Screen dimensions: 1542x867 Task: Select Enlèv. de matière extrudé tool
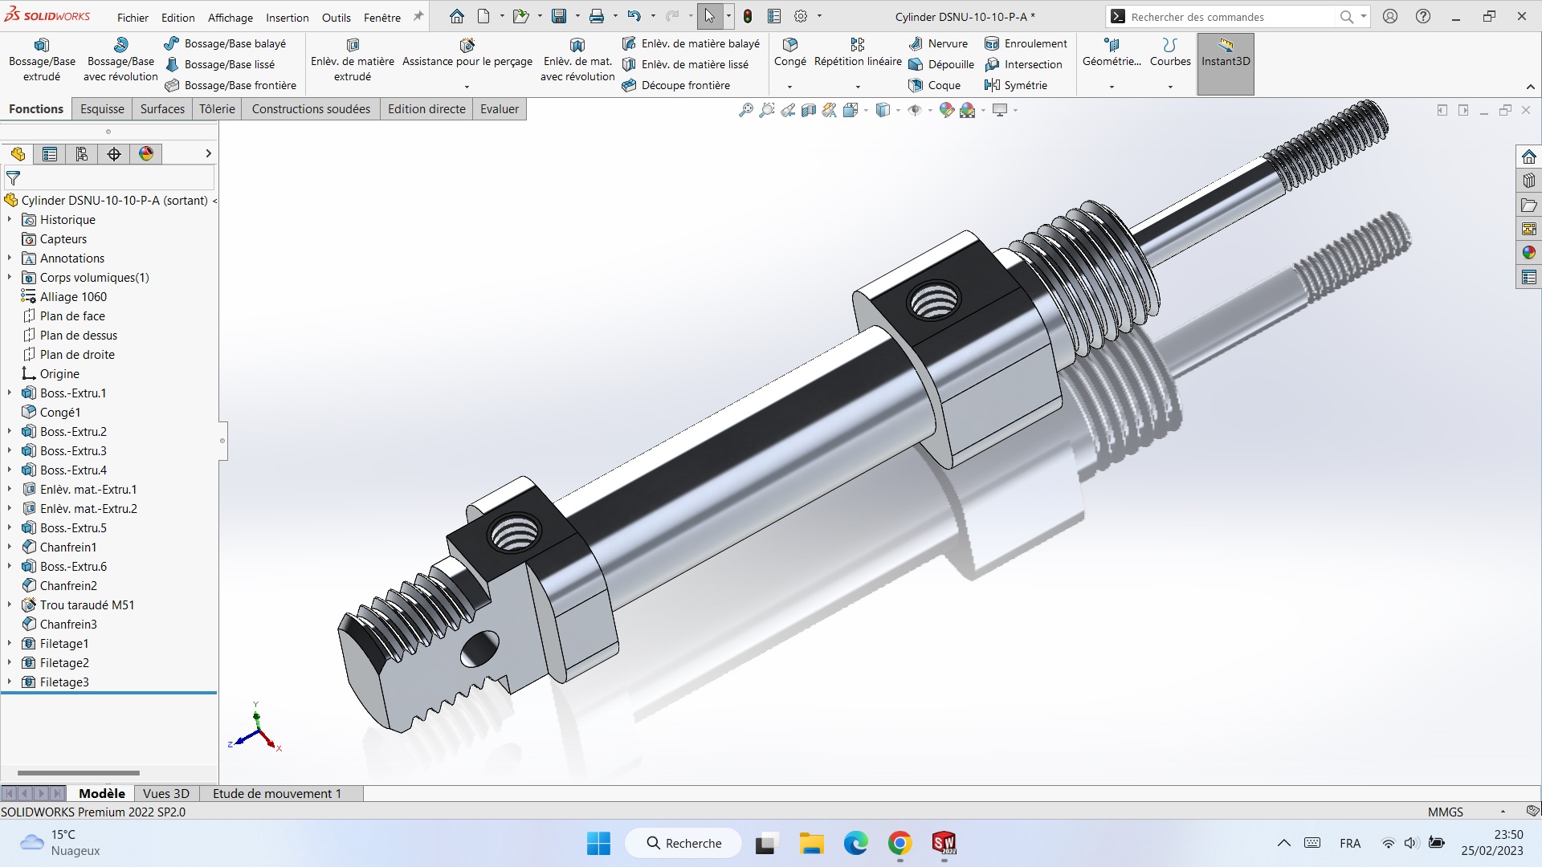[x=353, y=60]
